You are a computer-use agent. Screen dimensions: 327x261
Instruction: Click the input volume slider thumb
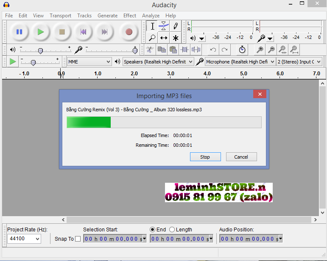(x=135, y=50)
